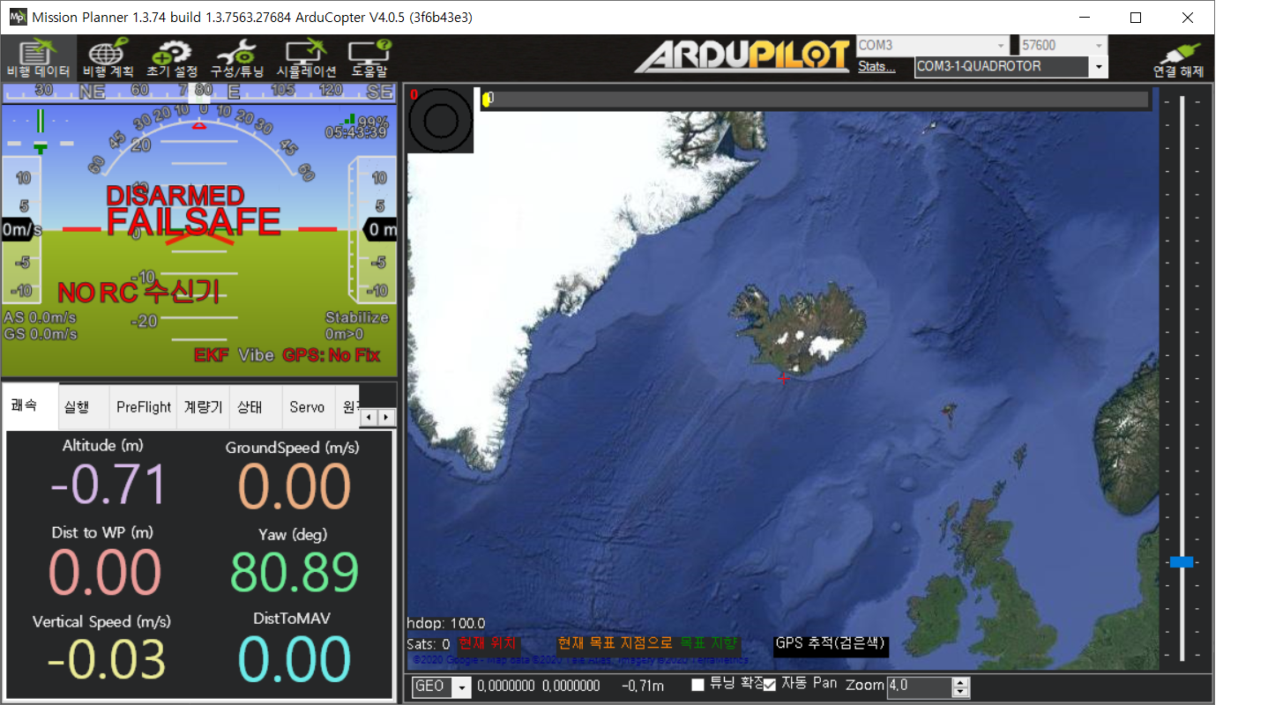Click the red crosshair marker near Iceland
Screen dimensions: 1268x705
click(x=783, y=378)
